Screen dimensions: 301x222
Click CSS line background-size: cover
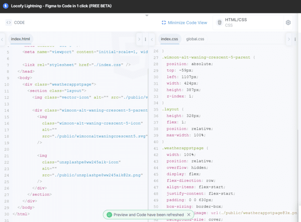pyautogui.click(x=195, y=220)
